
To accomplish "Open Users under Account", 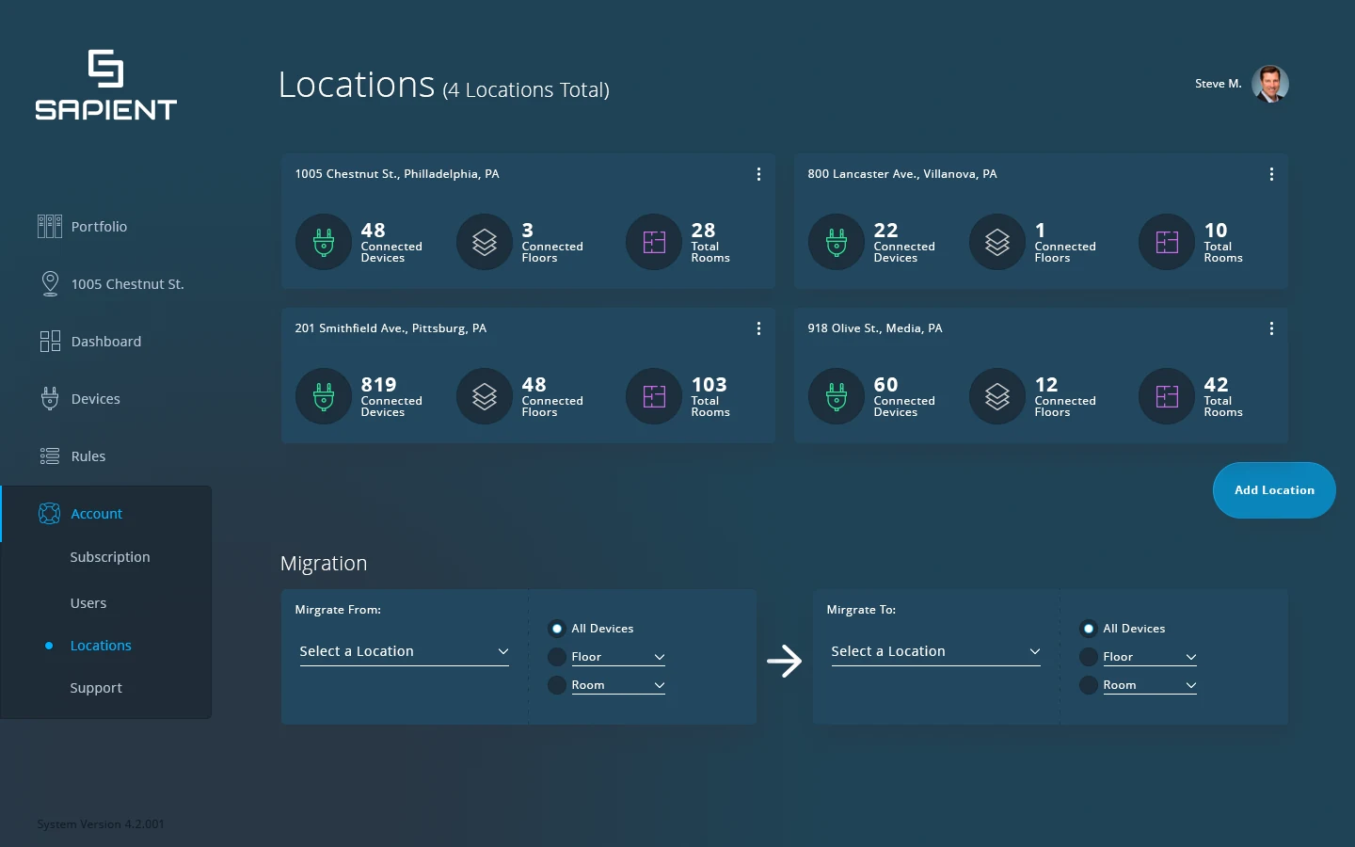I will 88,603.
